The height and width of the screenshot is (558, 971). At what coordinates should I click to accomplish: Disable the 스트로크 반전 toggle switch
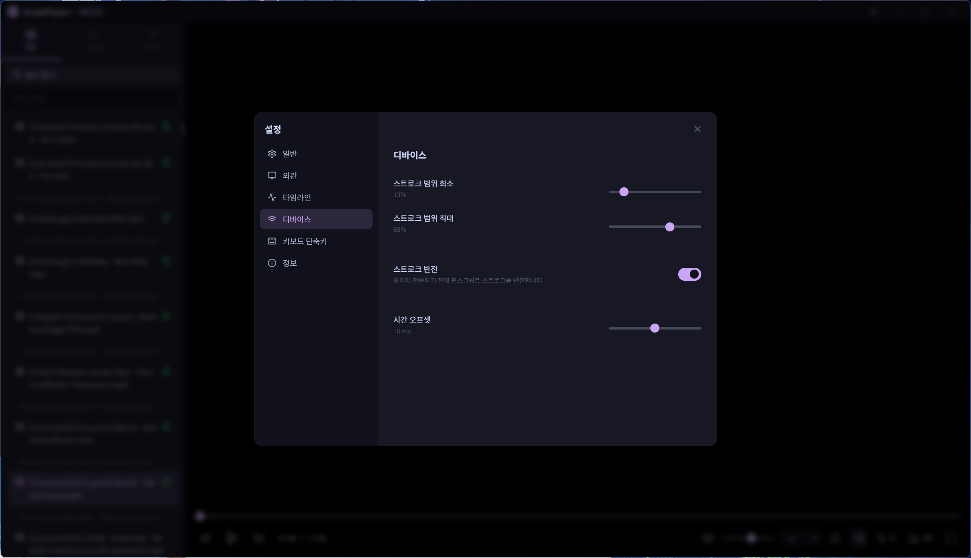coord(689,274)
